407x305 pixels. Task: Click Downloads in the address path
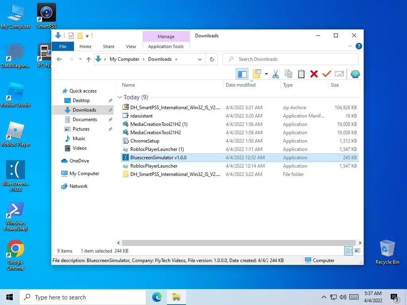[160, 59]
